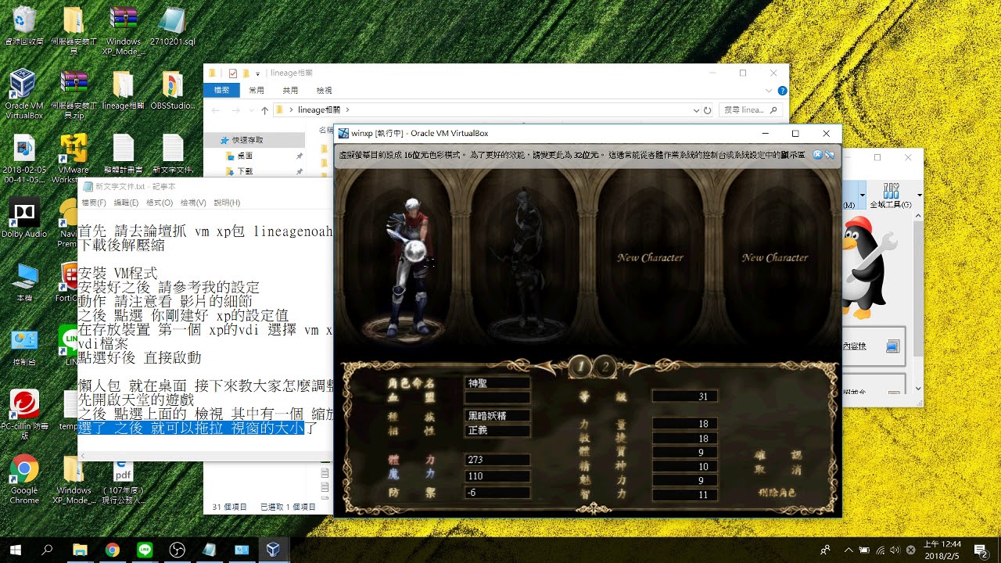Click the 體力 value 273
The image size is (1001, 563).
[497, 460]
